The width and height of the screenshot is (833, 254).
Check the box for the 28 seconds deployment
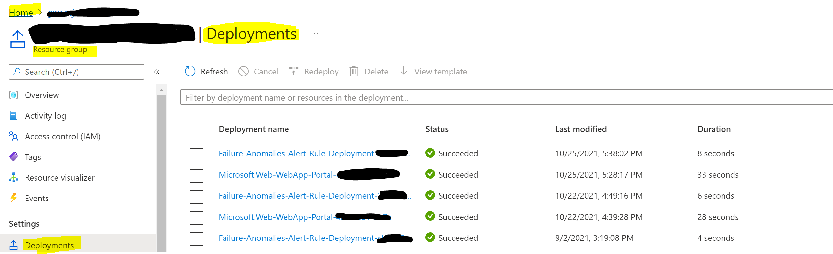point(196,218)
